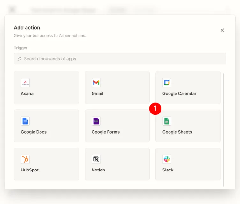
Task: Click the Google Docs blue document icon
Action: point(25,121)
